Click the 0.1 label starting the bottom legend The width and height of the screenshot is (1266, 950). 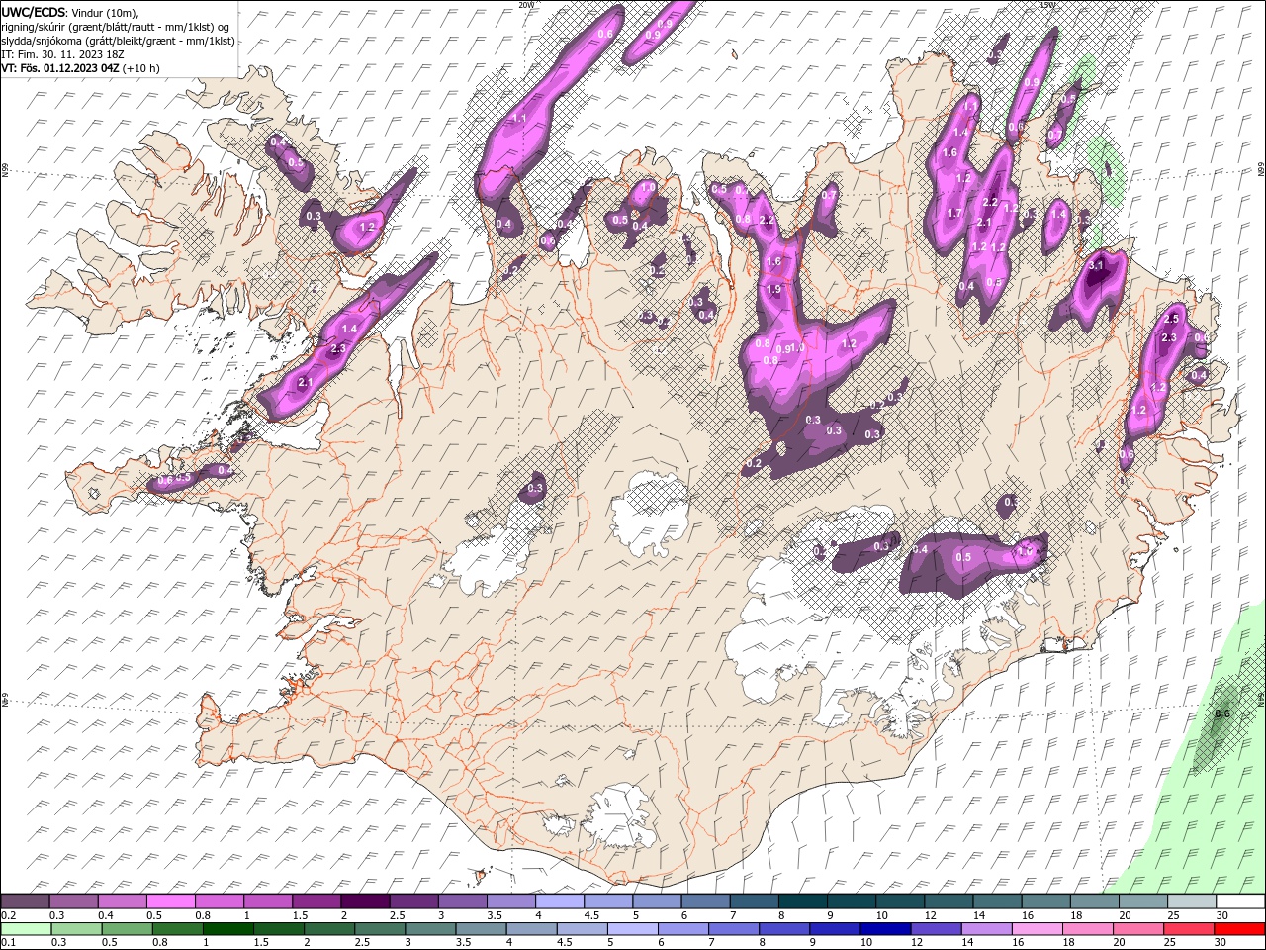(7, 943)
